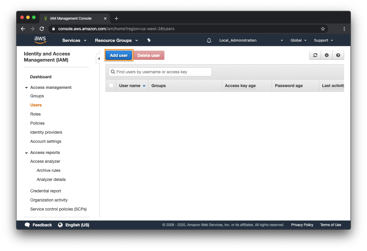The height and width of the screenshot is (251, 367).
Task: Open the Support dropdown
Action: [323, 40]
